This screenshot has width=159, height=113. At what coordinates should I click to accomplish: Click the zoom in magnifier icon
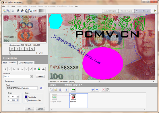click(x=18, y=11)
